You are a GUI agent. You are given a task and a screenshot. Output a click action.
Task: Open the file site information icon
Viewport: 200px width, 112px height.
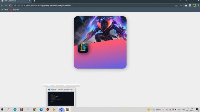click(x=15, y=6)
